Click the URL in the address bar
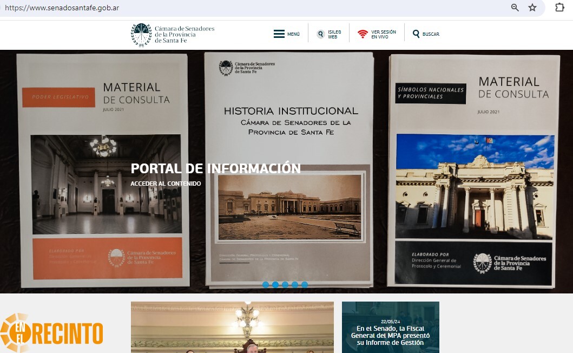Viewport: 573px width, 353px height. pyautogui.click(x=62, y=8)
